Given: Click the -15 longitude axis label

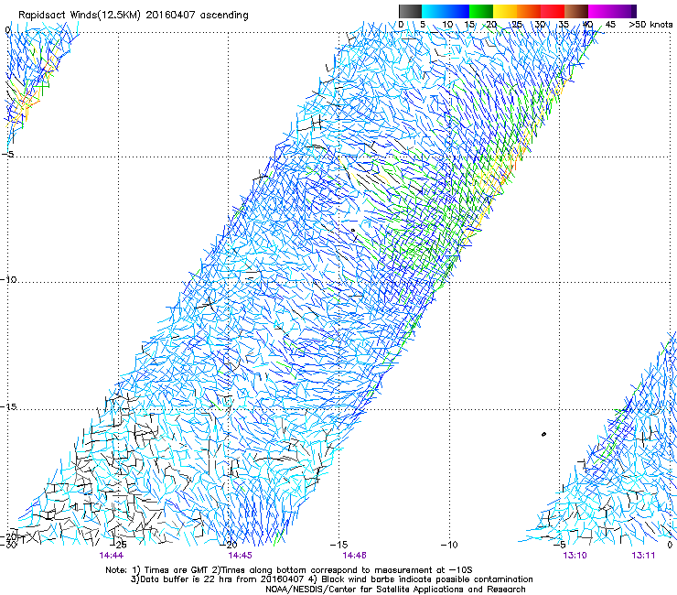Looking at the screenshot, I should (x=338, y=545).
